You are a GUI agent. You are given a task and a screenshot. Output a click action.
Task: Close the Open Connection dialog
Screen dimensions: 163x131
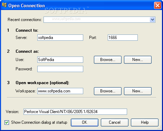click(x=157, y=6)
